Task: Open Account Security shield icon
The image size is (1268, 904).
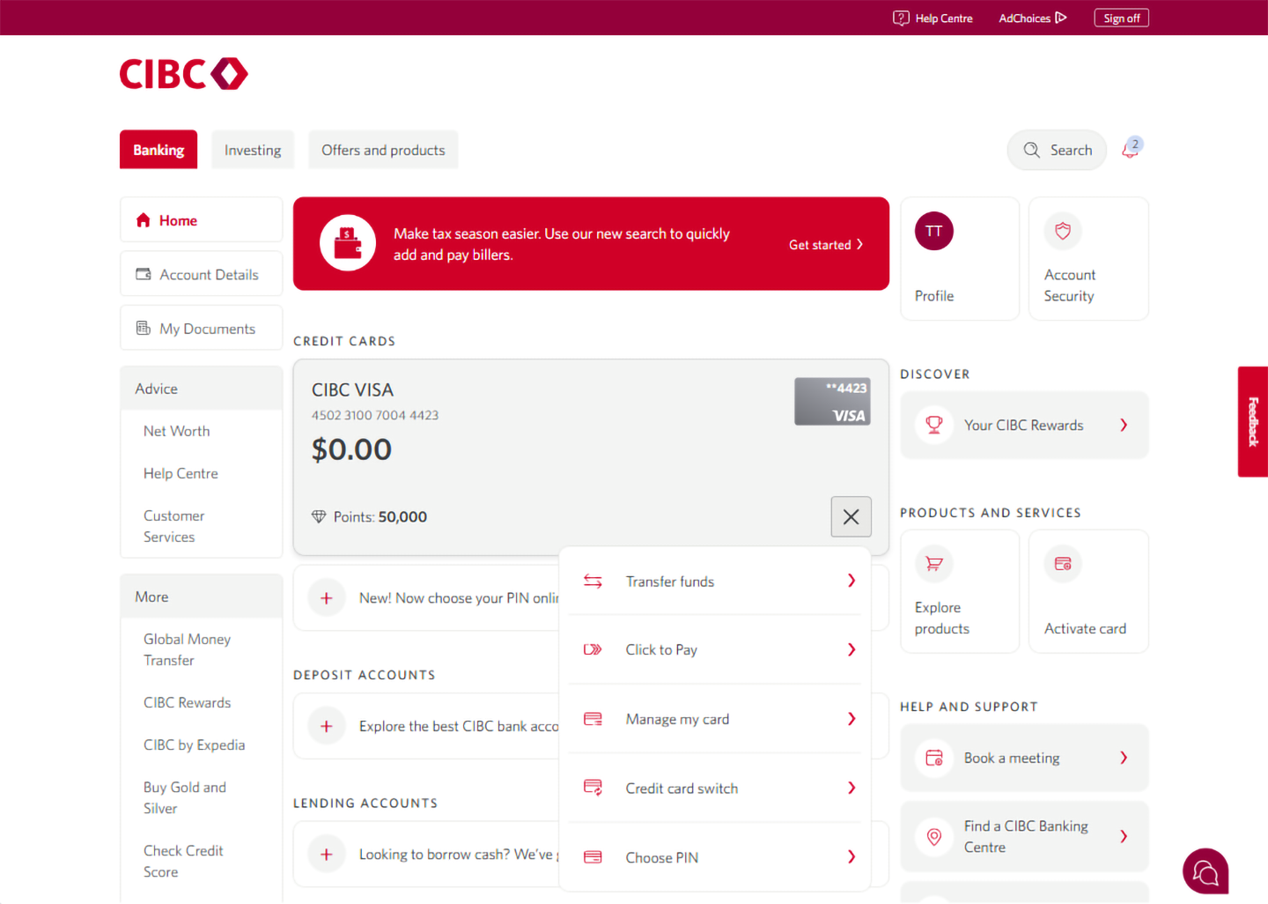Action: click(1063, 232)
